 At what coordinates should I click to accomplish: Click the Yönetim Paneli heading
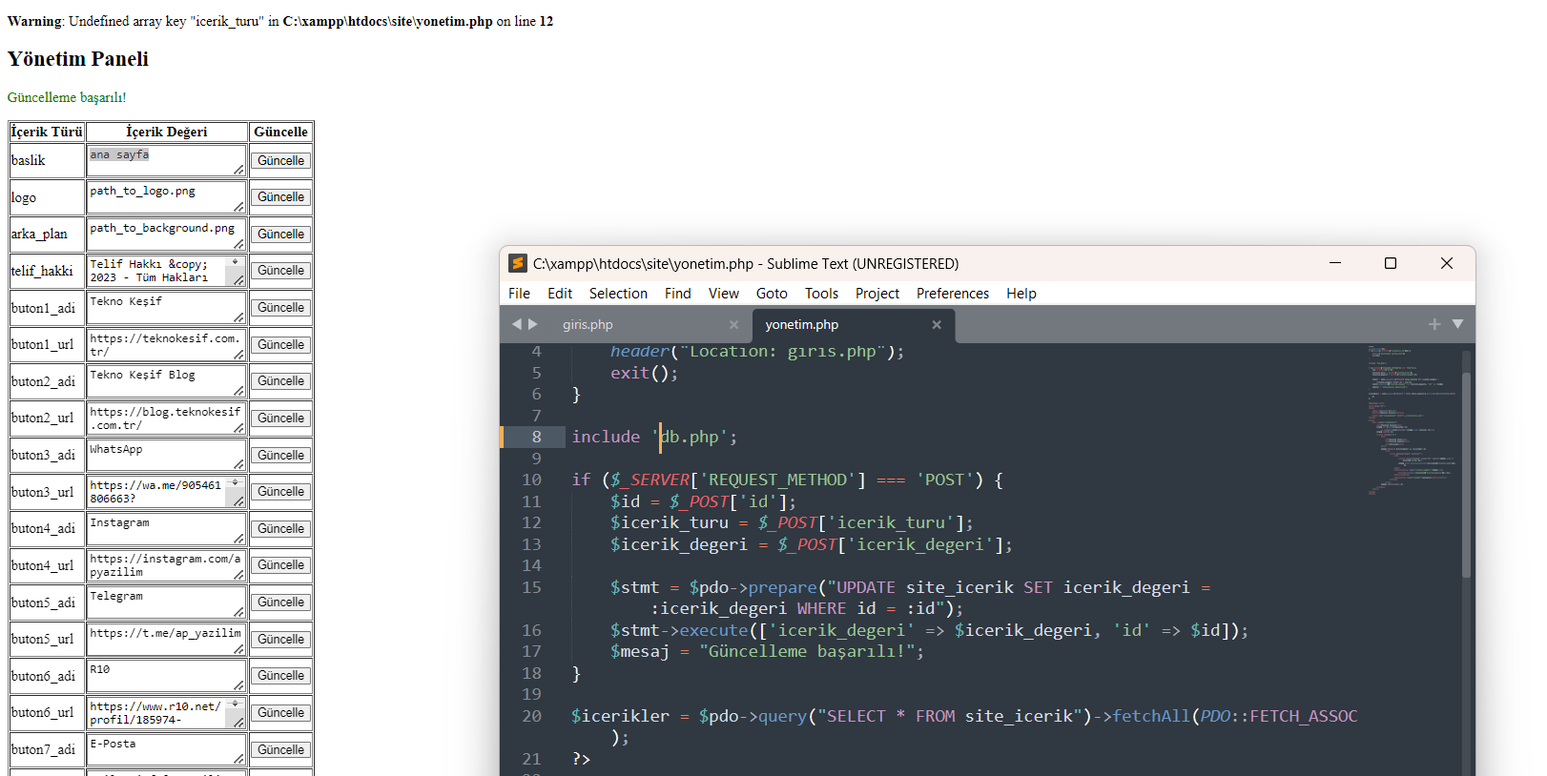click(x=78, y=59)
